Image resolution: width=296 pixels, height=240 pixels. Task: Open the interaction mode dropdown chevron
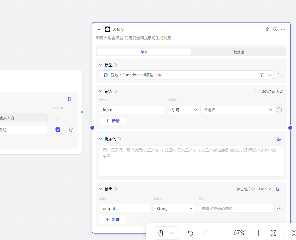click(x=171, y=233)
